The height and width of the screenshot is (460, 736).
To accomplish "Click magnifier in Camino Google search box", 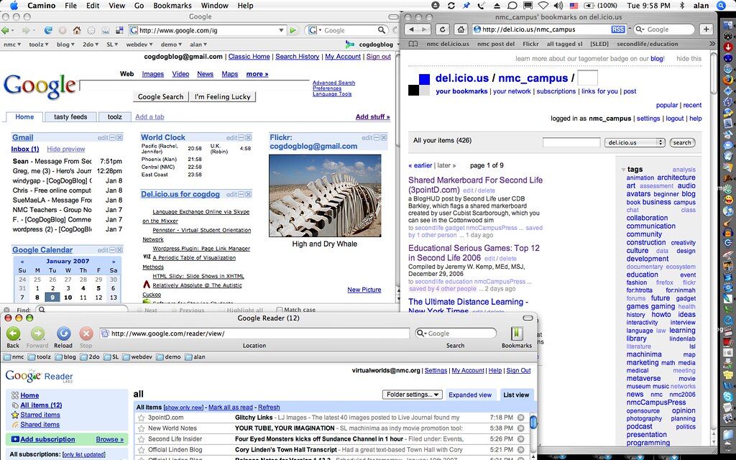I will point(382,30).
